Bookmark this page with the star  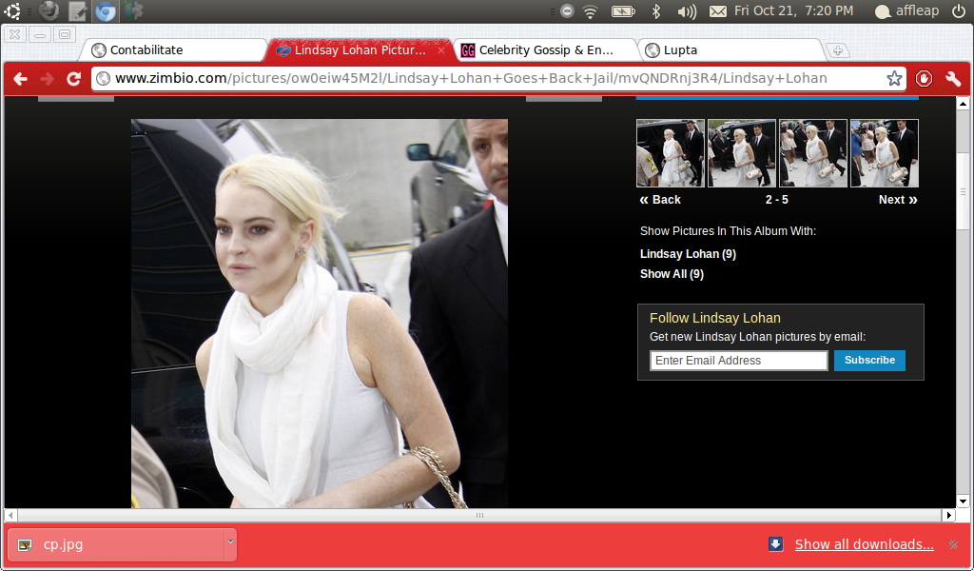tap(894, 78)
